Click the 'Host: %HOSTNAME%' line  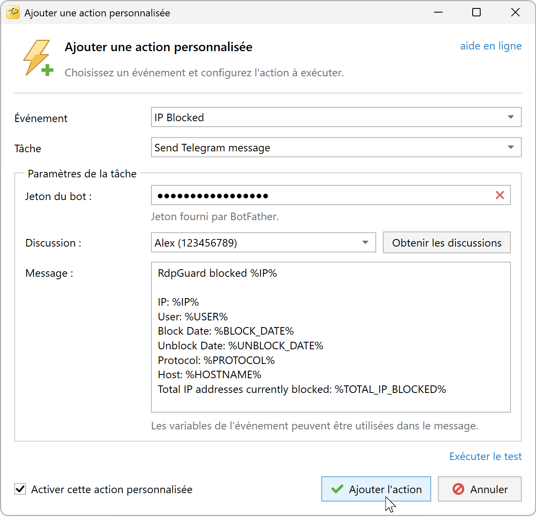click(x=209, y=374)
